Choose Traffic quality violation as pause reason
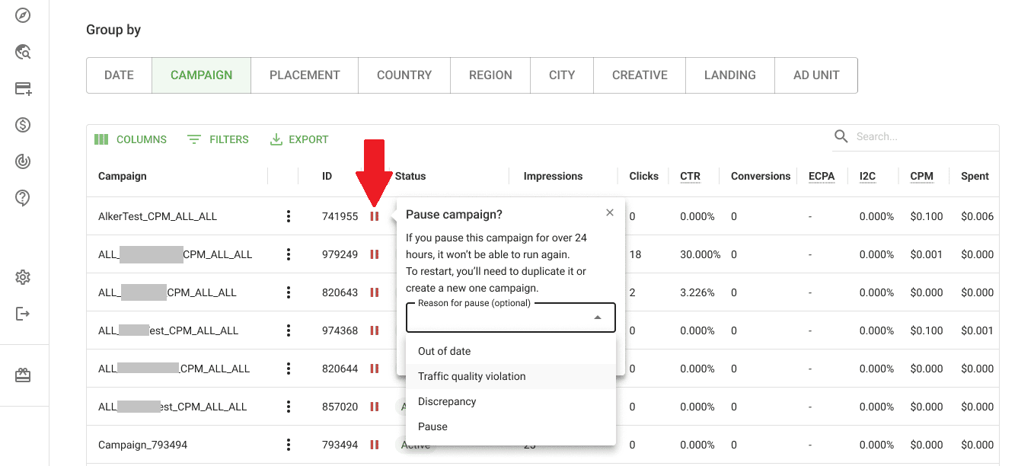Screen dimensions: 1034x466 (471, 376)
